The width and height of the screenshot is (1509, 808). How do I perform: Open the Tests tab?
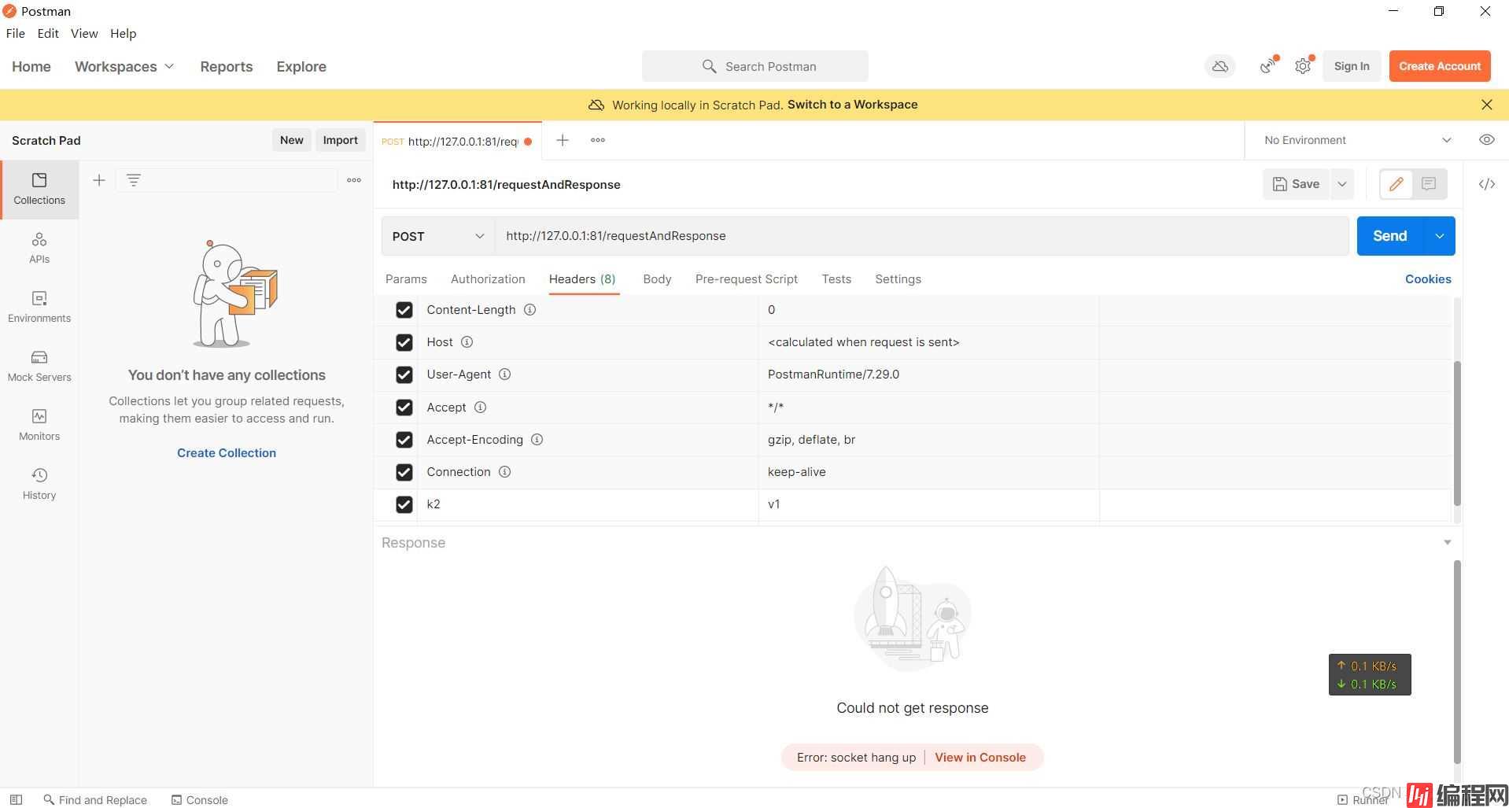pos(836,279)
